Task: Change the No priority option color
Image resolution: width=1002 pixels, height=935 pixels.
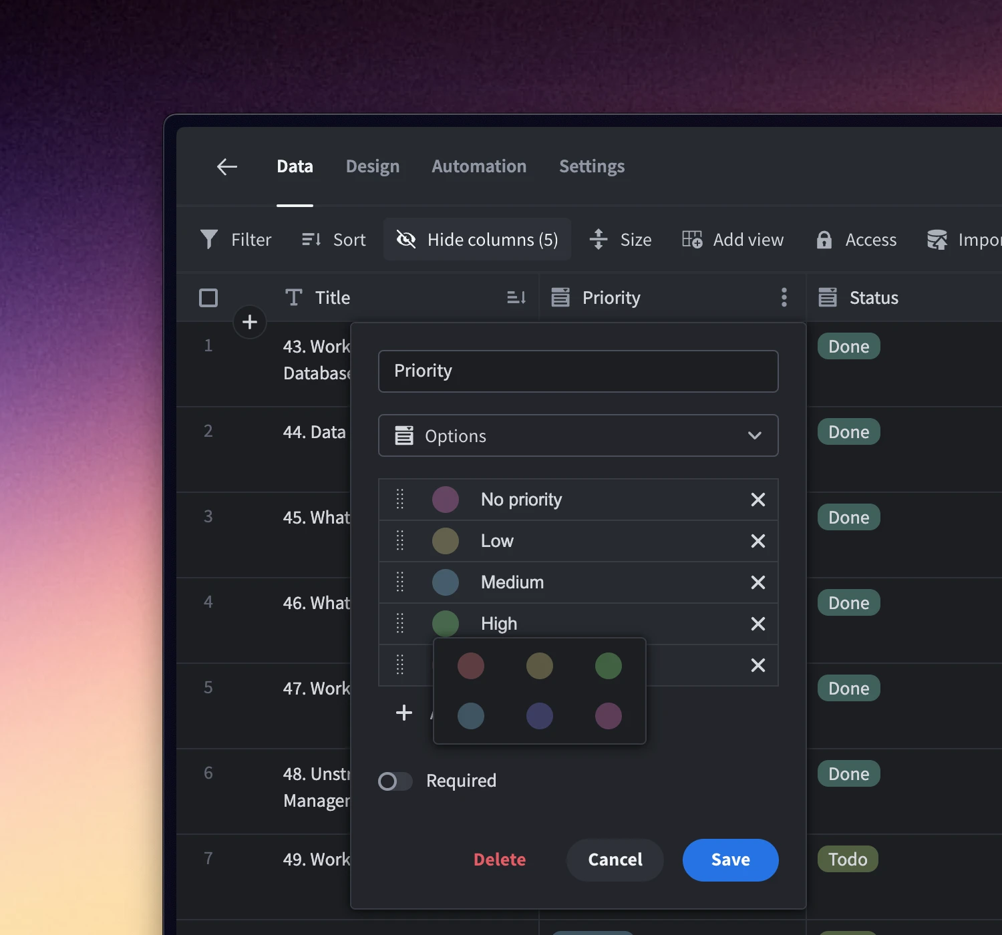Action: click(446, 500)
